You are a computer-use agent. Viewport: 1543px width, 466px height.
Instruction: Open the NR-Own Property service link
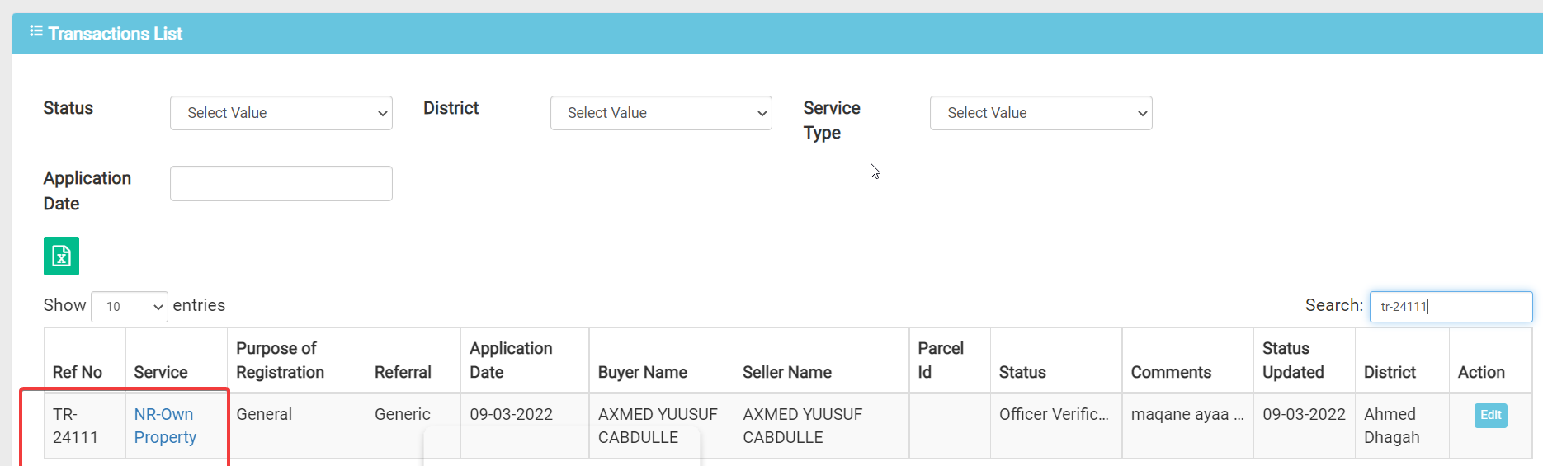click(x=165, y=426)
